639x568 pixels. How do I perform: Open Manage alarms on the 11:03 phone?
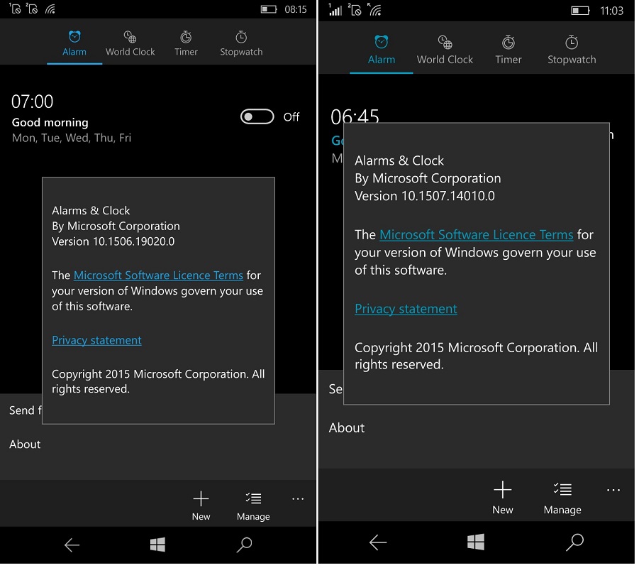[x=562, y=498]
